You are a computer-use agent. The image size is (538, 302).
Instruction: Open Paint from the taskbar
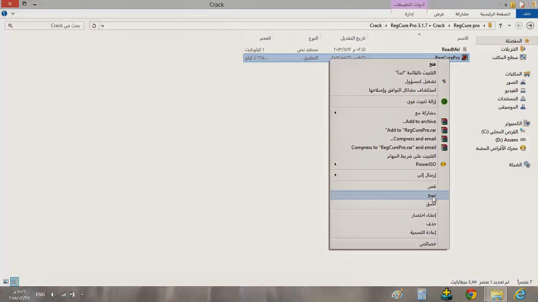(x=397, y=294)
